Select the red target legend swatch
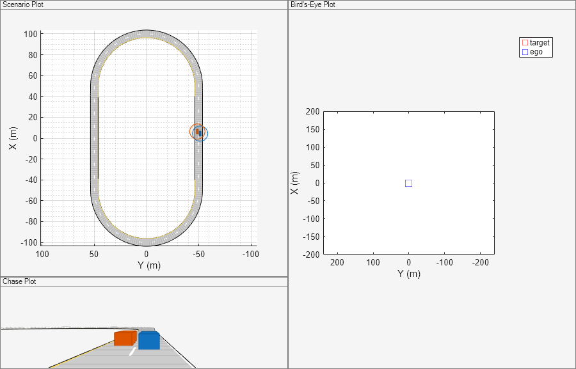Screen dimensions: 576x369 pyautogui.click(x=525, y=43)
